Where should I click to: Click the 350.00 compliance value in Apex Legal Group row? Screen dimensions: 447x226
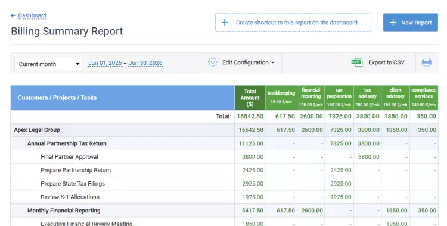427,130
